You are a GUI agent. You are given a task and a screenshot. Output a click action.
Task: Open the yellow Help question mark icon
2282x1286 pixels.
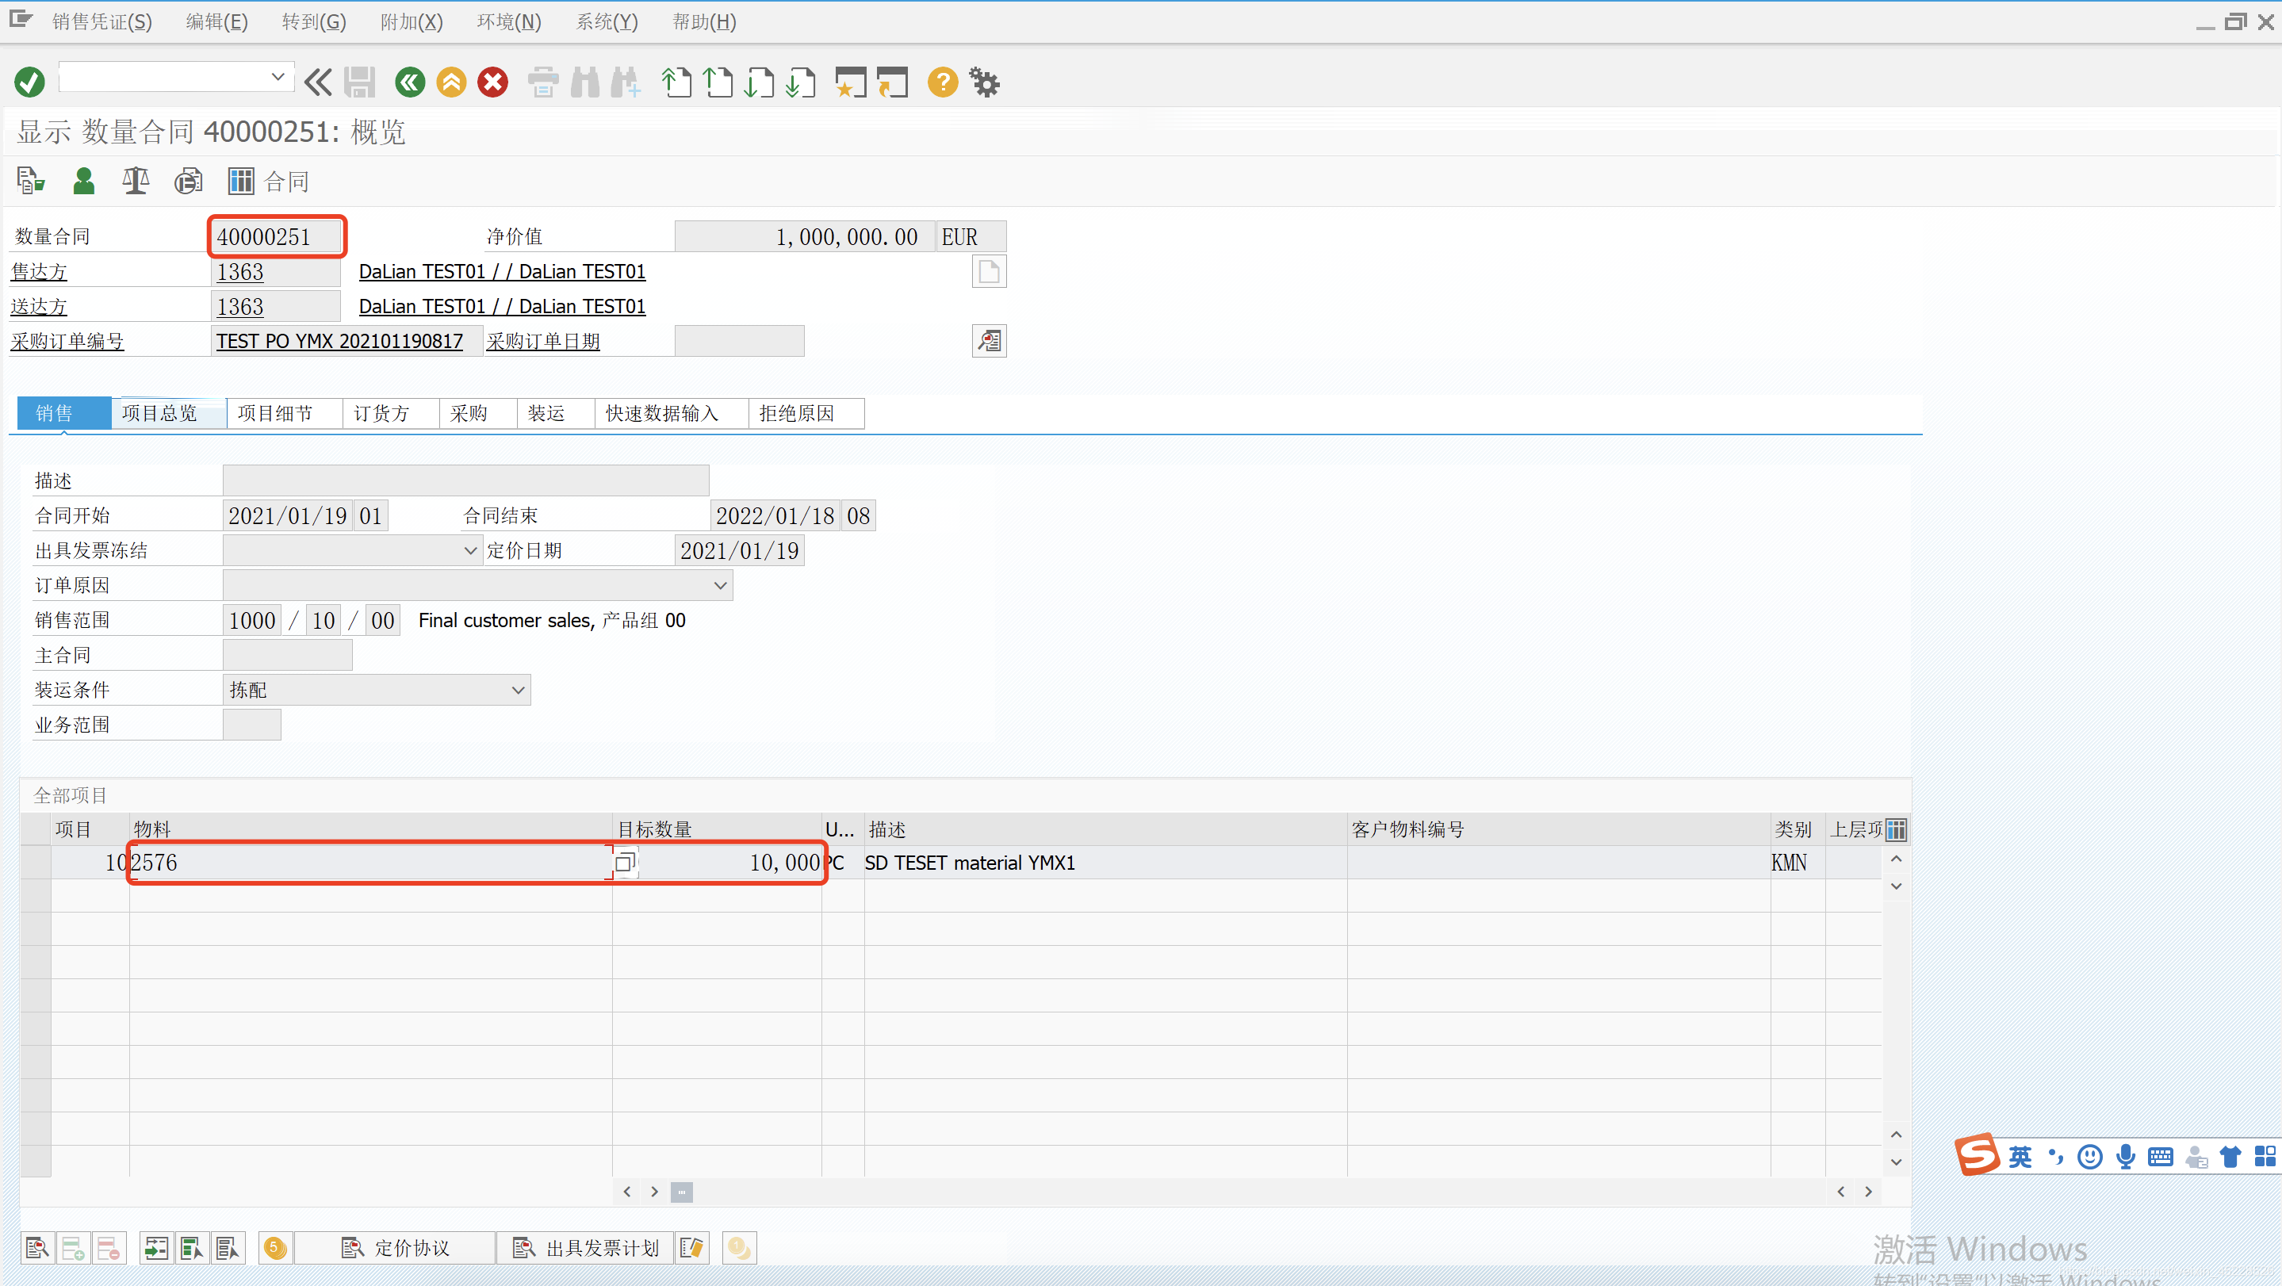(943, 82)
